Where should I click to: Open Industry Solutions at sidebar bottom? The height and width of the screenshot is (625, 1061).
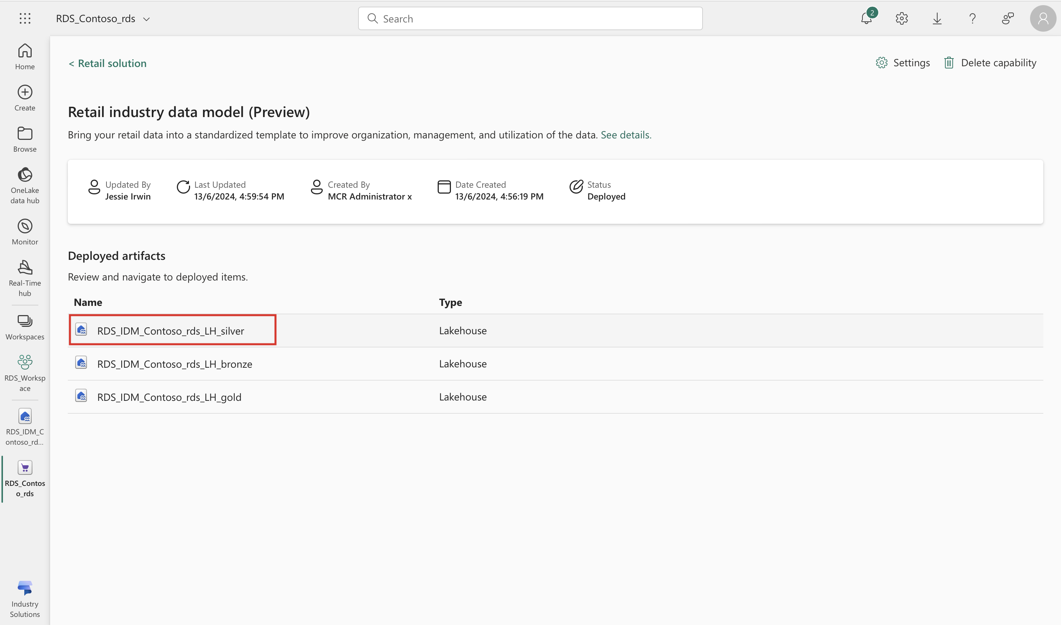click(x=25, y=599)
